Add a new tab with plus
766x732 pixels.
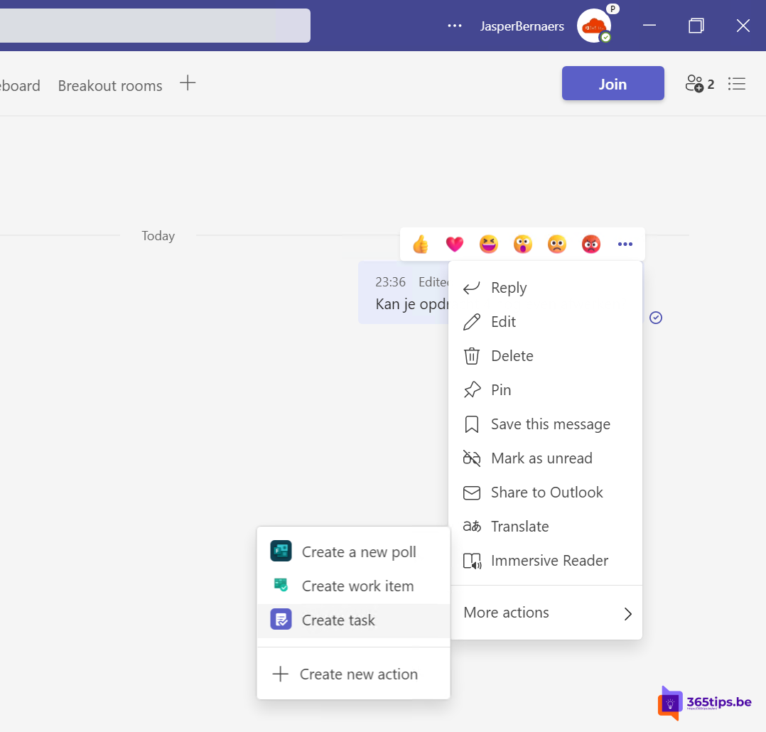(x=188, y=83)
